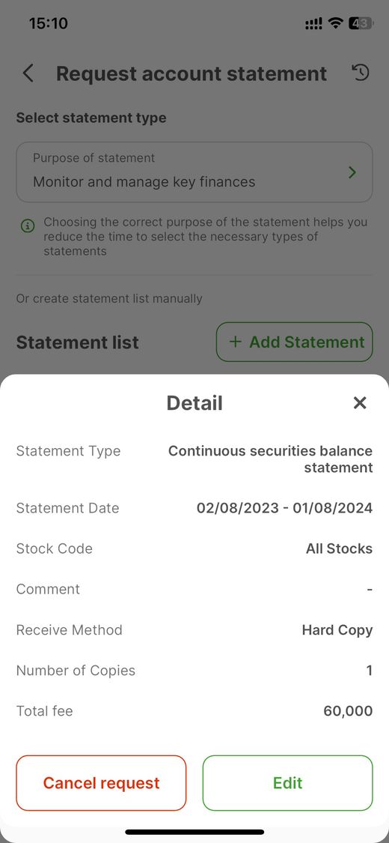This screenshot has width=389, height=843.
Task: Tap the Wi-Fi status icon
Action: point(336,23)
